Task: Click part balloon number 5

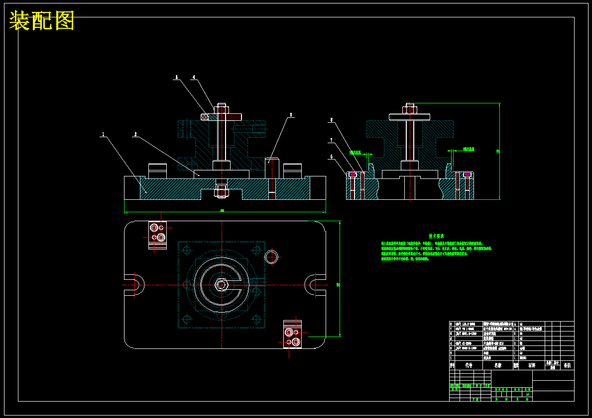Action: (291, 115)
